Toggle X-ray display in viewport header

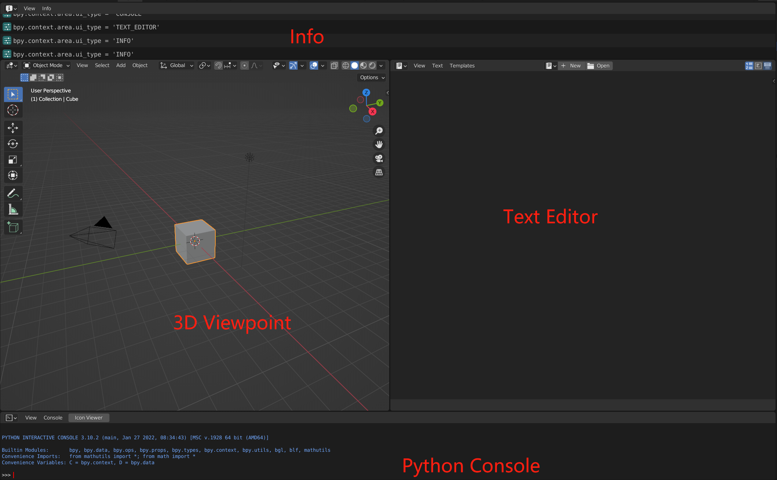coord(334,66)
